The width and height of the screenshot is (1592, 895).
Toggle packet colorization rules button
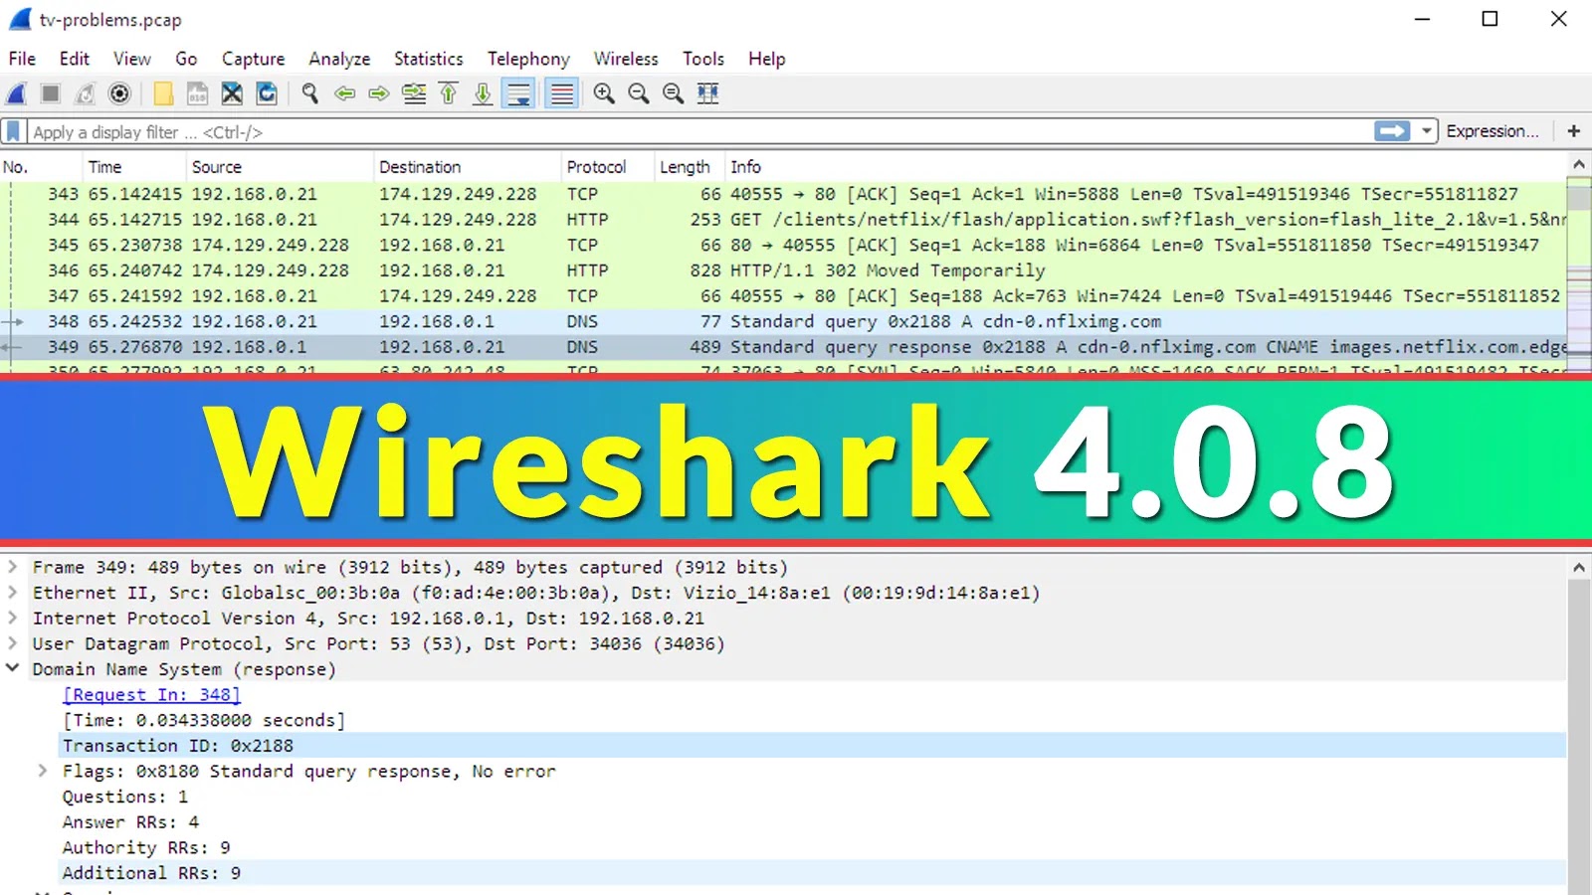(562, 93)
